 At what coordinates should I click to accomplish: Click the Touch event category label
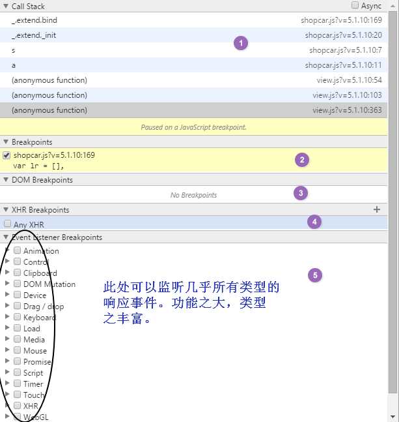coord(34,395)
